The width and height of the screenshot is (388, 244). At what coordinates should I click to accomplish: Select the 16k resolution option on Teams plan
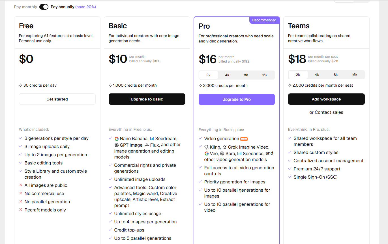(355, 74)
